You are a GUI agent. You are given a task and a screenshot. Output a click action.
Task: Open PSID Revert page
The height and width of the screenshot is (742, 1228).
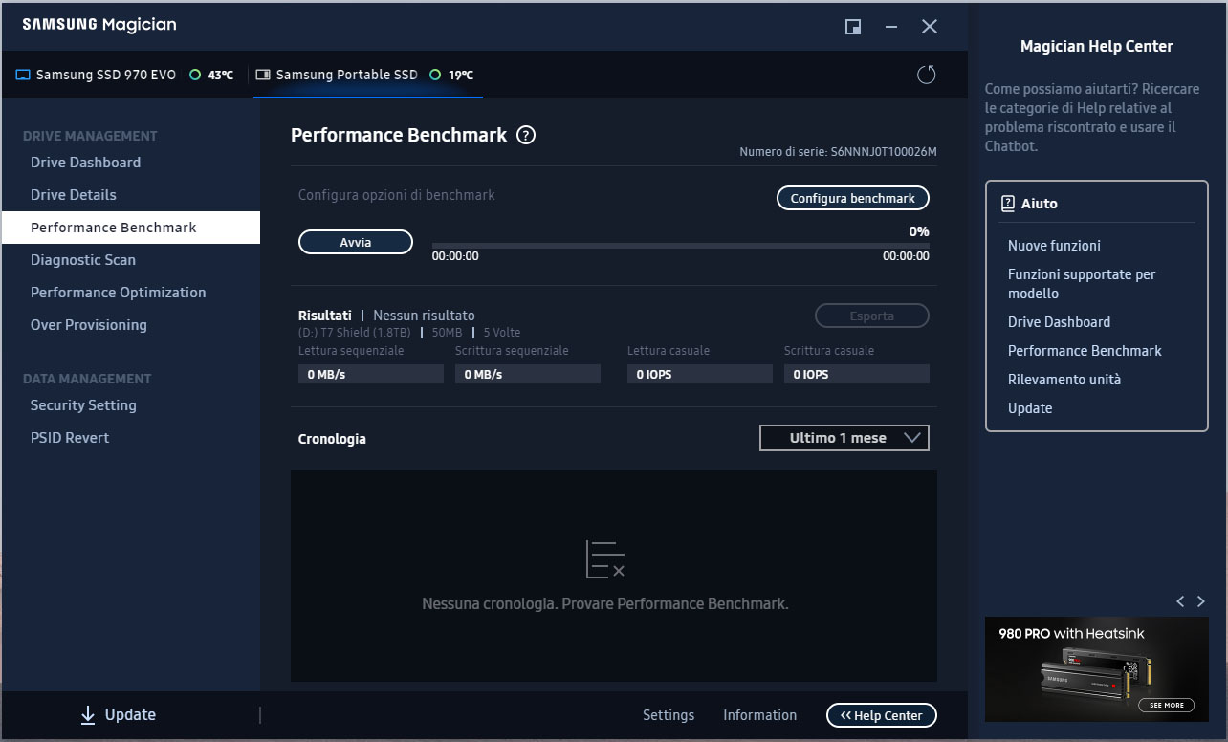pos(70,438)
